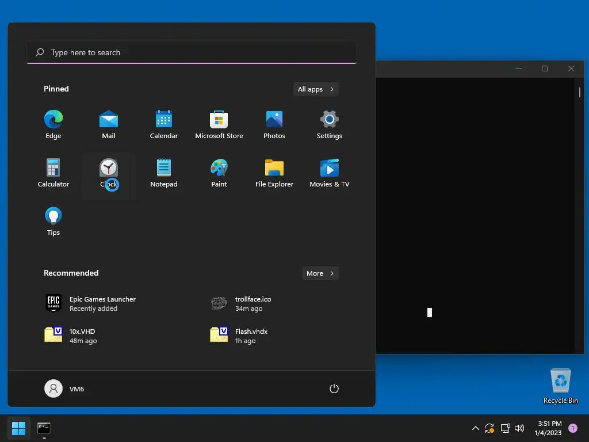Select the Recycle Bin desktop icon
Viewport: 589px width, 442px height.
point(560,386)
